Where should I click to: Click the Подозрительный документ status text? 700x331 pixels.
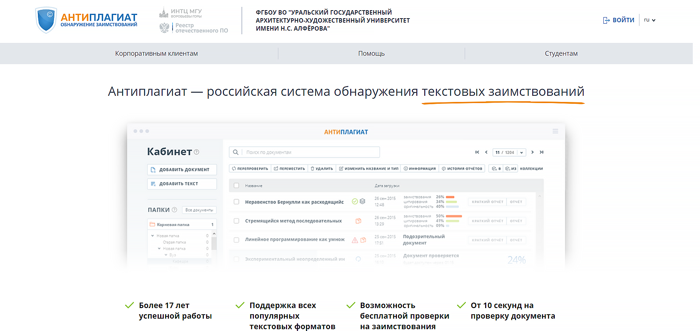click(424, 240)
